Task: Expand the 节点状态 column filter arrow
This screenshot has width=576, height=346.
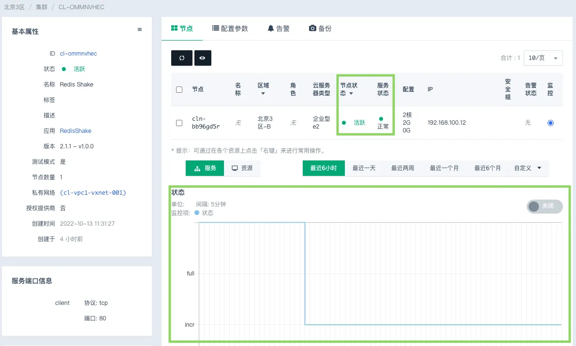Action: click(351, 93)
